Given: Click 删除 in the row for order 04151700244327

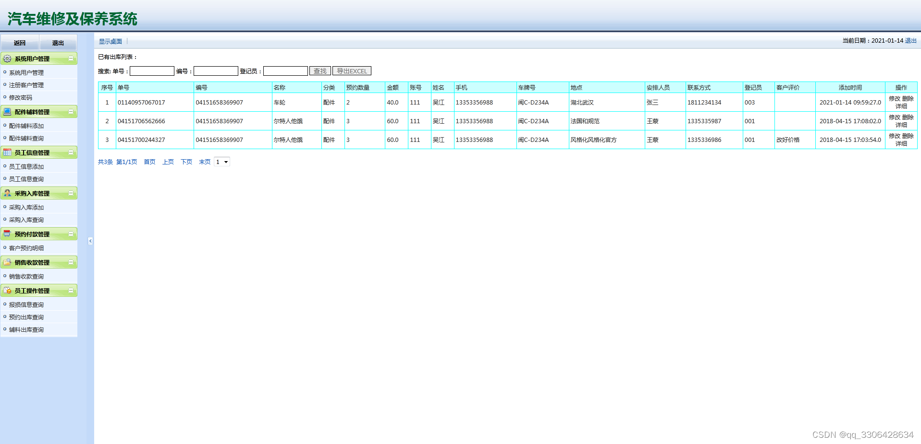Looking at the screenshot, I should click(x=908, y=136).
